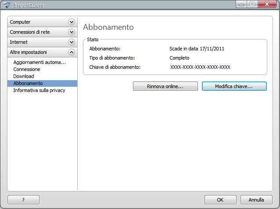Select Connessione in the sidebar list
The width and height of the screenshot is (280, 209).
[27, 69]
